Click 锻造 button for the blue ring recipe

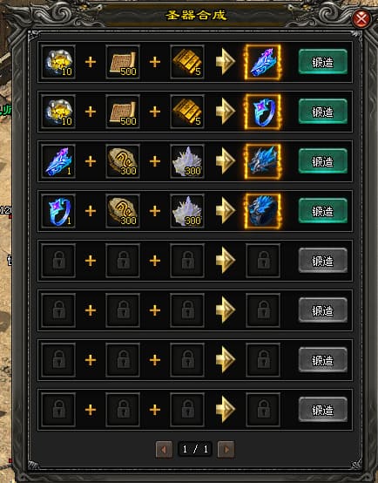(323, 112)
